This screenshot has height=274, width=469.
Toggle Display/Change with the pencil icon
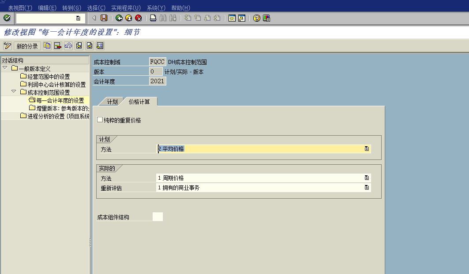tap(7, 46)
